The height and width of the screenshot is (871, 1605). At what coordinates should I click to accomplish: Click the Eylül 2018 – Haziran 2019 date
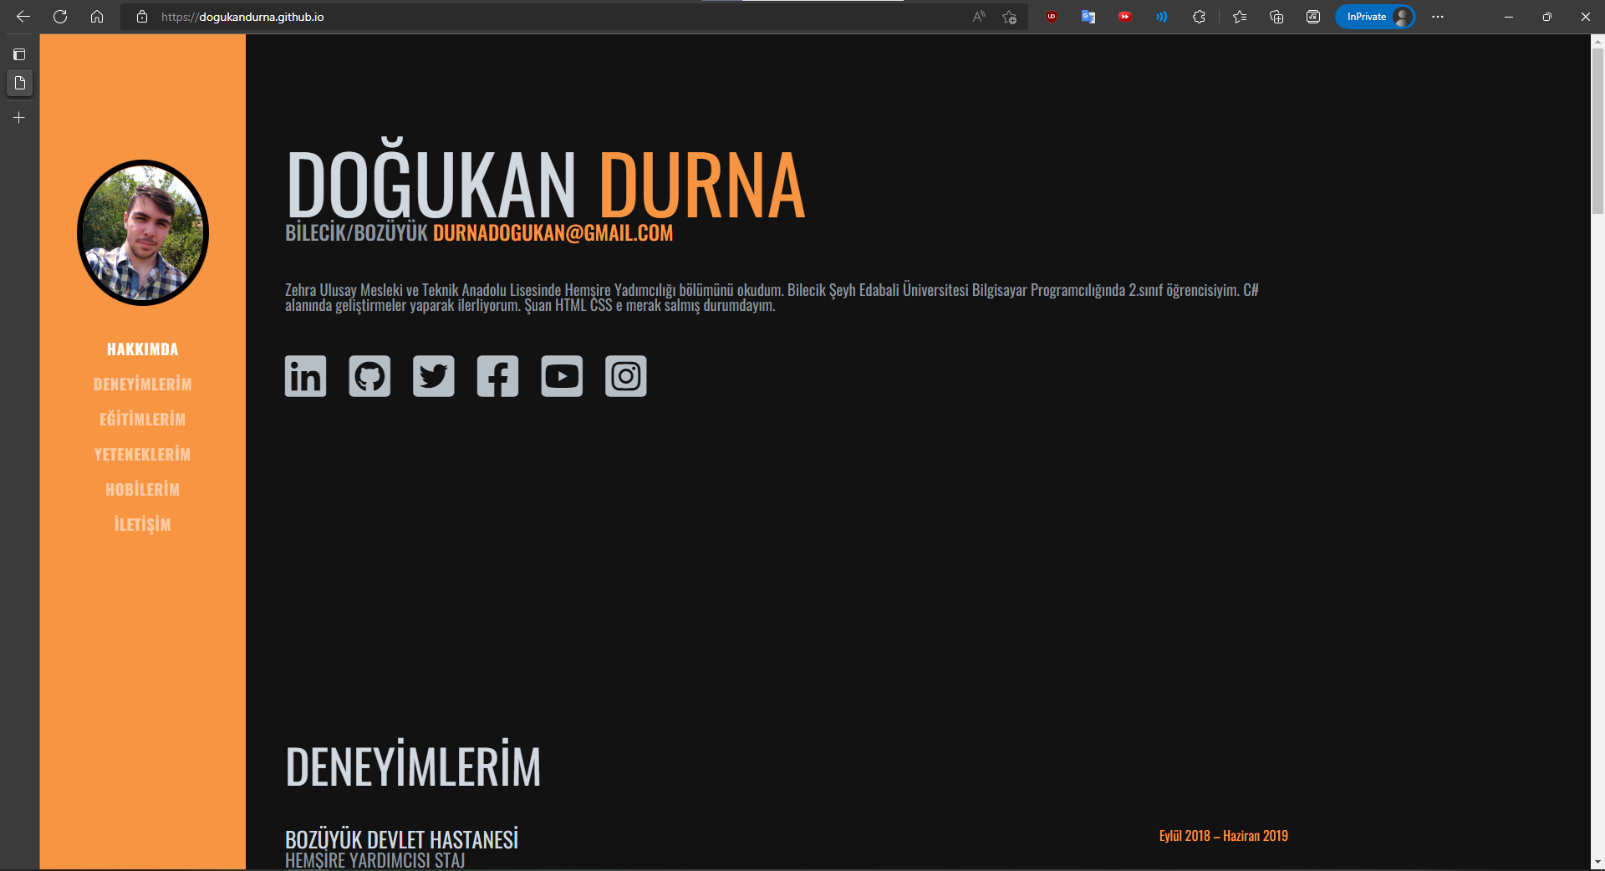pyautogui.click(x=1224, y=836)
